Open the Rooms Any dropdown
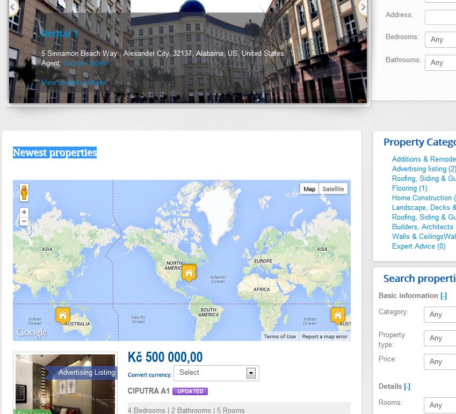This screenshot has height=414, width=456. click(440, 405)
